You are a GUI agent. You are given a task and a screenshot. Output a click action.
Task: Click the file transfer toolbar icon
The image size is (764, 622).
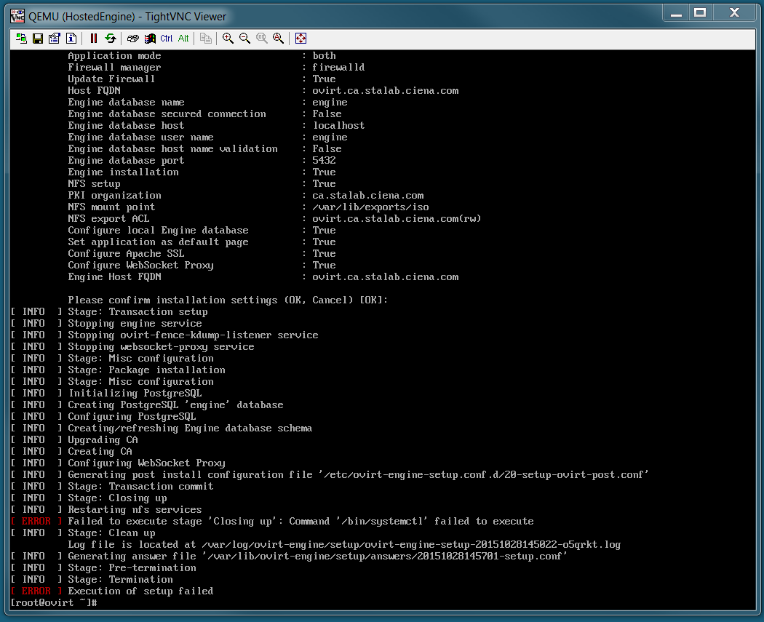tap(206, 39)
